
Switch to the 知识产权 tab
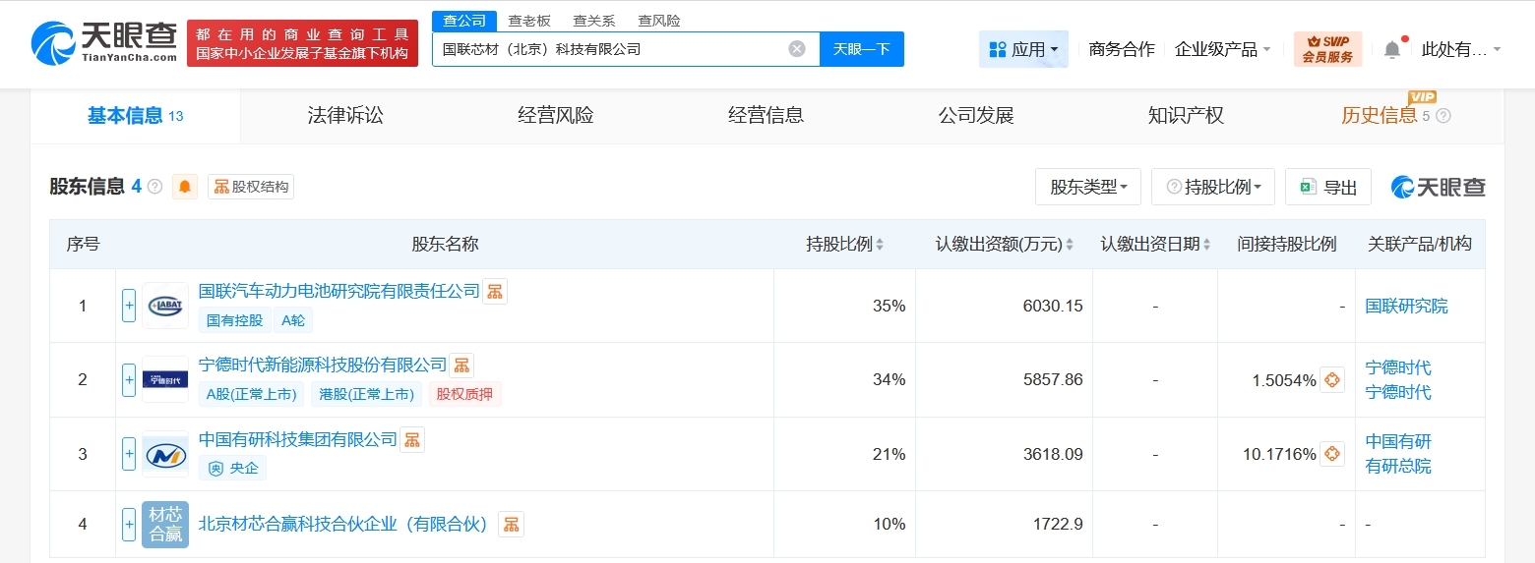click(1186, 116)
